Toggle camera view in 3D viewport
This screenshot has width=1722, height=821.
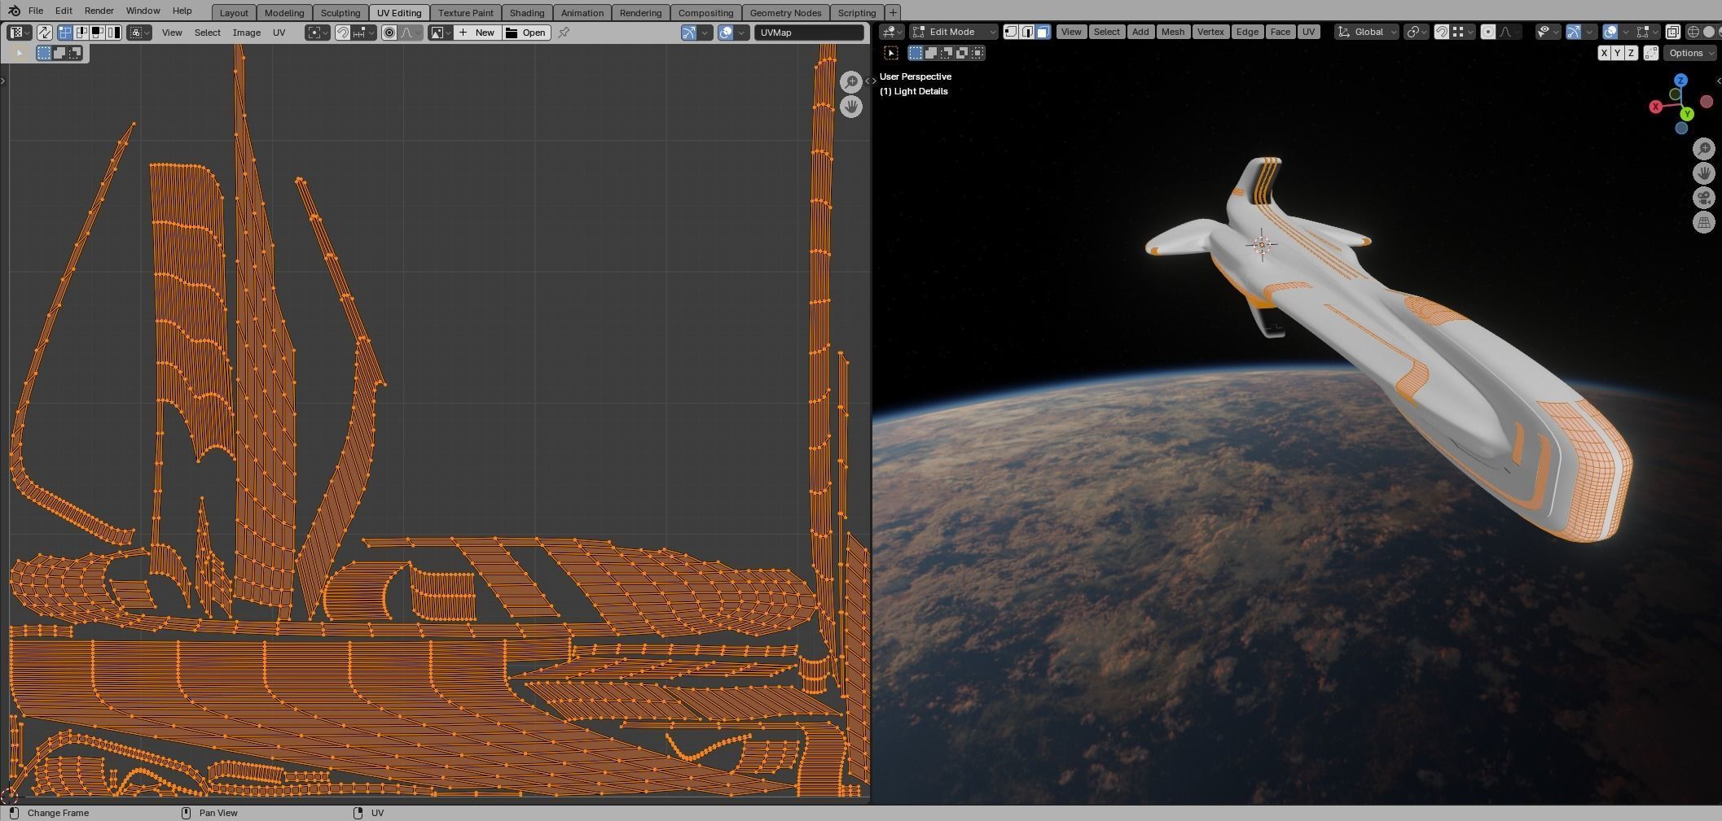[x=1704, y=198]
